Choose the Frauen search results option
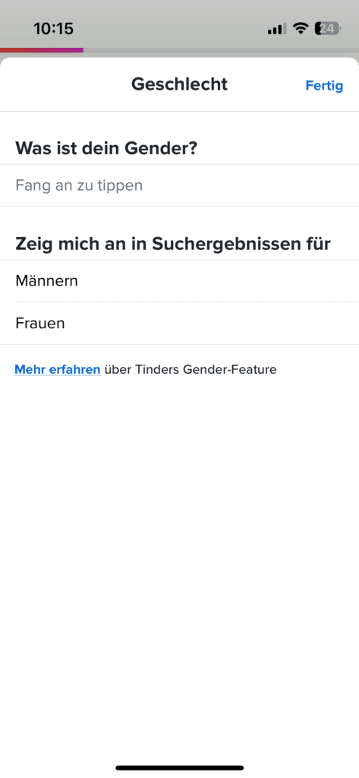The height and width of the screenshot is (778, 359). [179, 324]
